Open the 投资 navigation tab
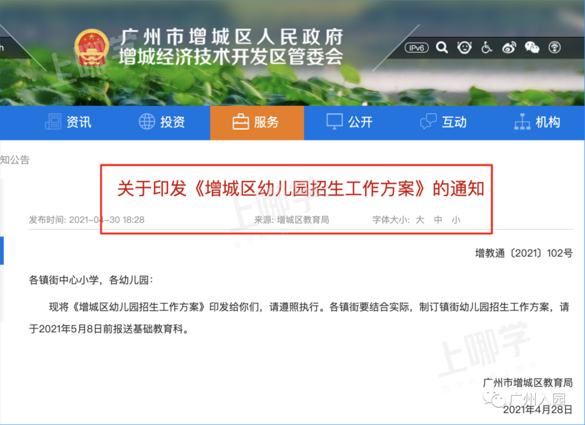 click(x=162, y=122)
